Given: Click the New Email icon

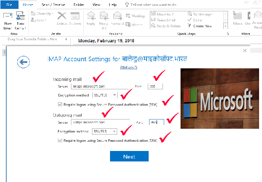Looking at the screenshot, I should click(x=8, y=21).
